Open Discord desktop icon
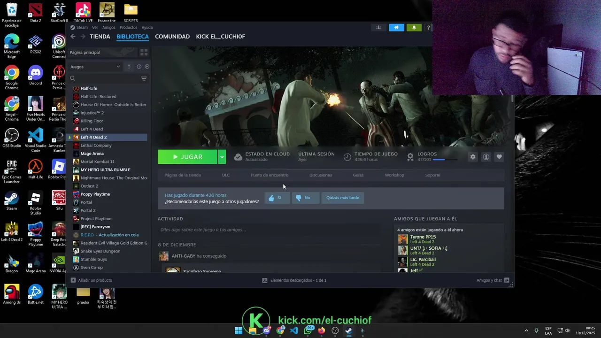The height and width of the screenshot is (338, 601). (x=35, y=76)
